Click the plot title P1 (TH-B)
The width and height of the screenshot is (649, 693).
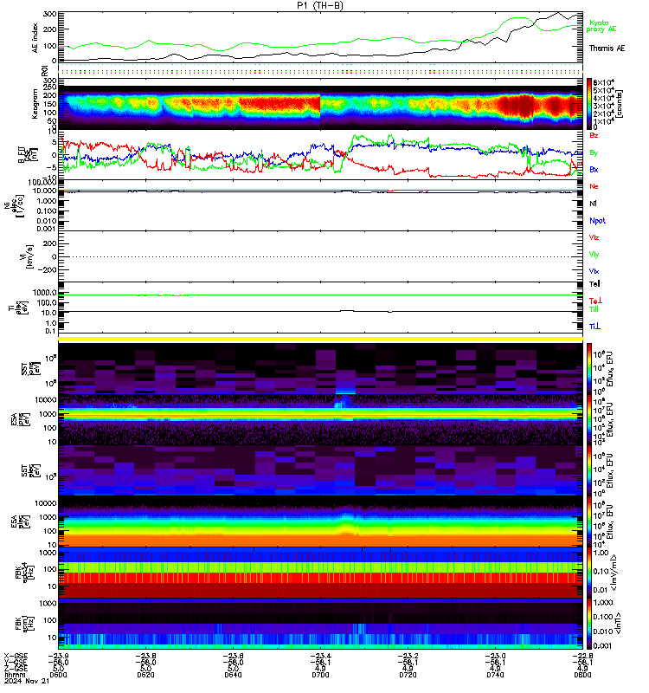[x=320, y=5]
